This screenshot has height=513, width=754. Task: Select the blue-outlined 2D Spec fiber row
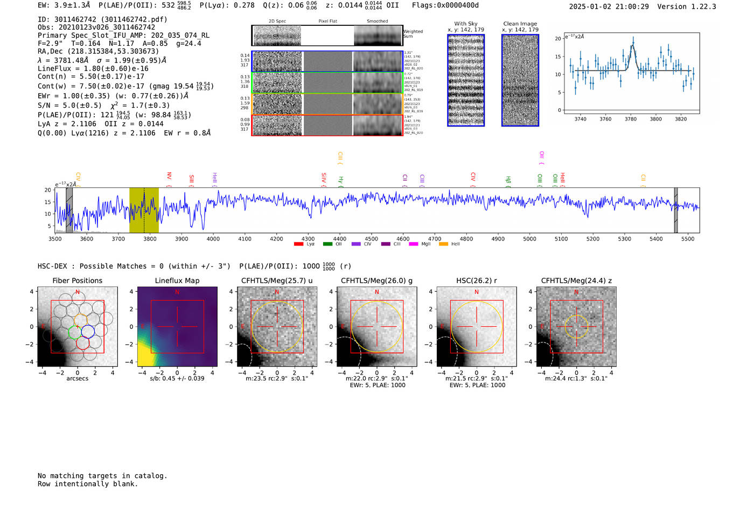[327, 61]
